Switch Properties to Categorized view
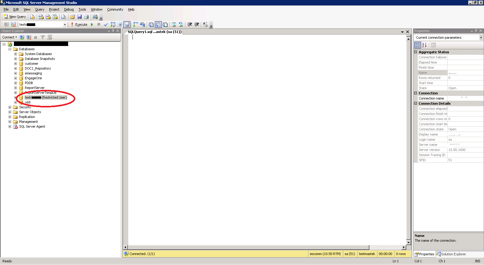 click(417, 45)
